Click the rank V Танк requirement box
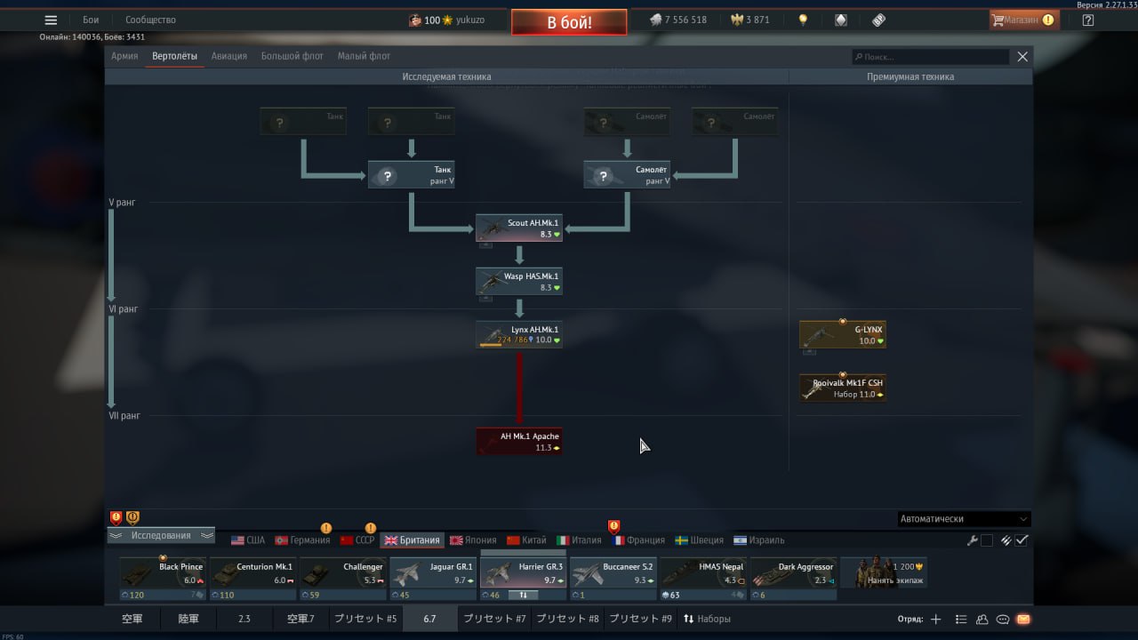 [x=412, y=174]
